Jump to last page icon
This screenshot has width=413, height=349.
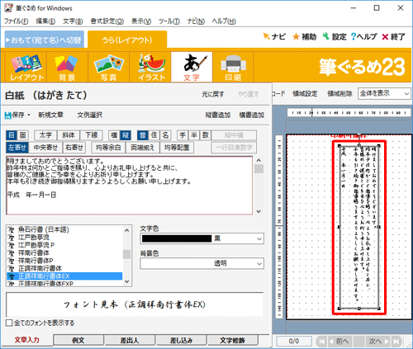(x=396, y=342)
